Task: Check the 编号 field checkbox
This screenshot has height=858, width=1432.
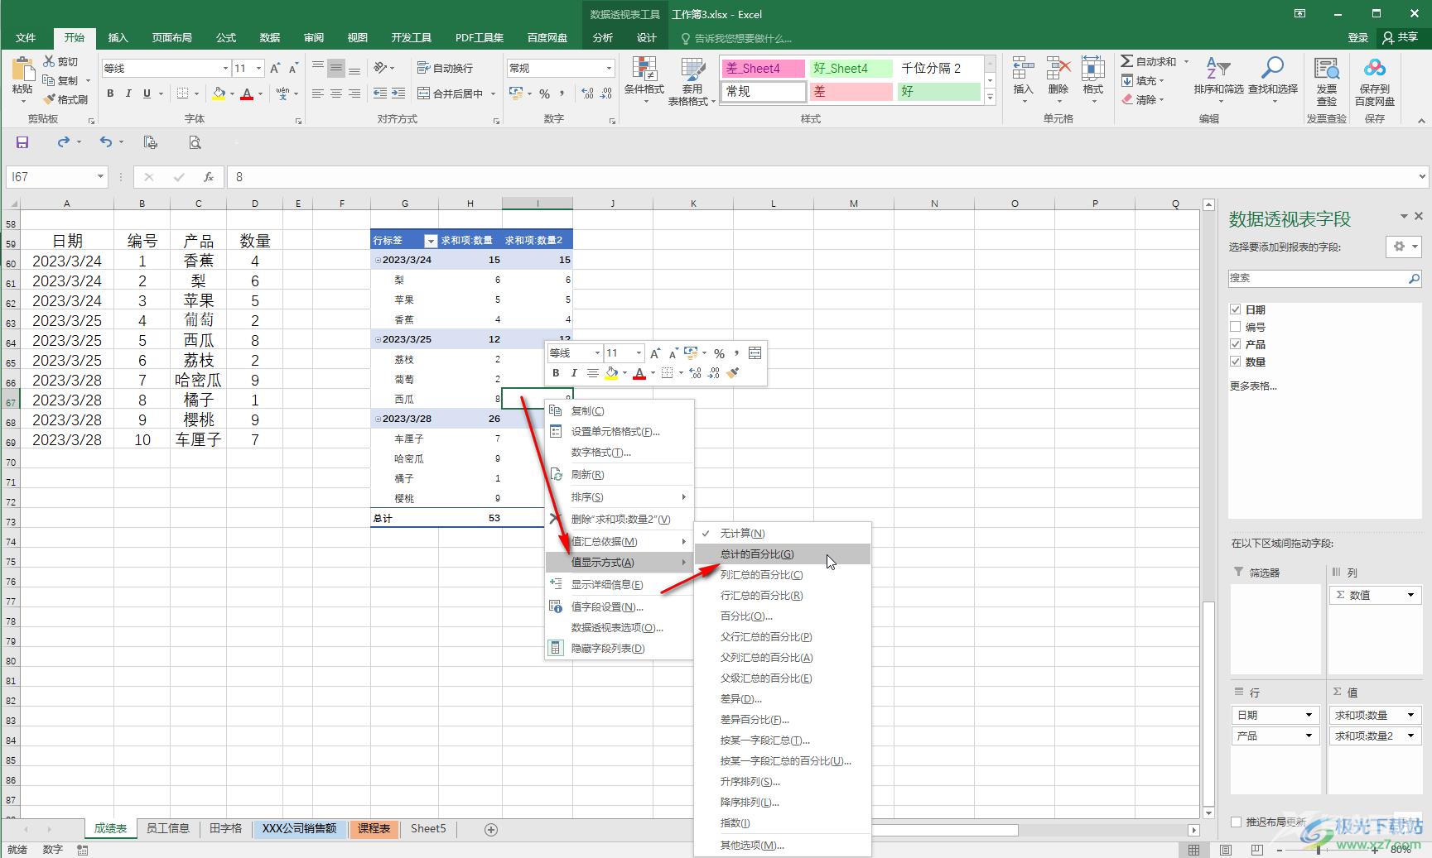Action: coord(1236,327)
